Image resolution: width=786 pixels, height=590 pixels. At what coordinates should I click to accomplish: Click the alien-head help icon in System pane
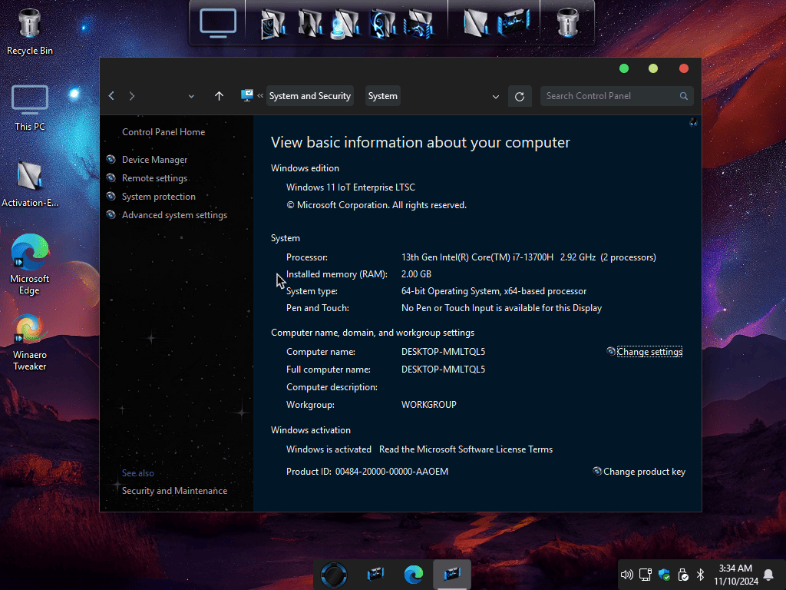[x=693, y=122]
